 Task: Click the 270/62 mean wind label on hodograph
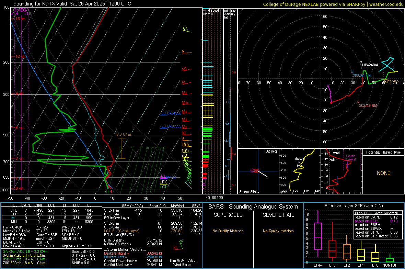pos(393,82)
